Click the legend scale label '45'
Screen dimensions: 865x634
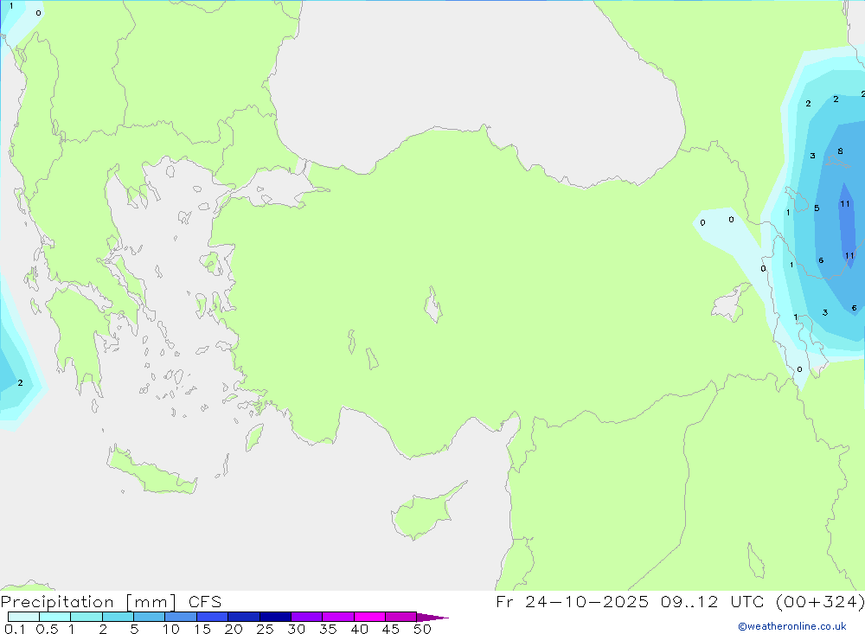391,629
